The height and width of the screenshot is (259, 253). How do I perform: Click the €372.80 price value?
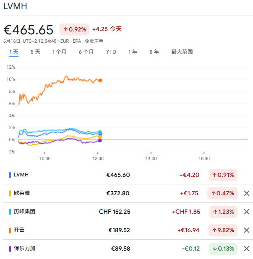(x=118, y=193)
